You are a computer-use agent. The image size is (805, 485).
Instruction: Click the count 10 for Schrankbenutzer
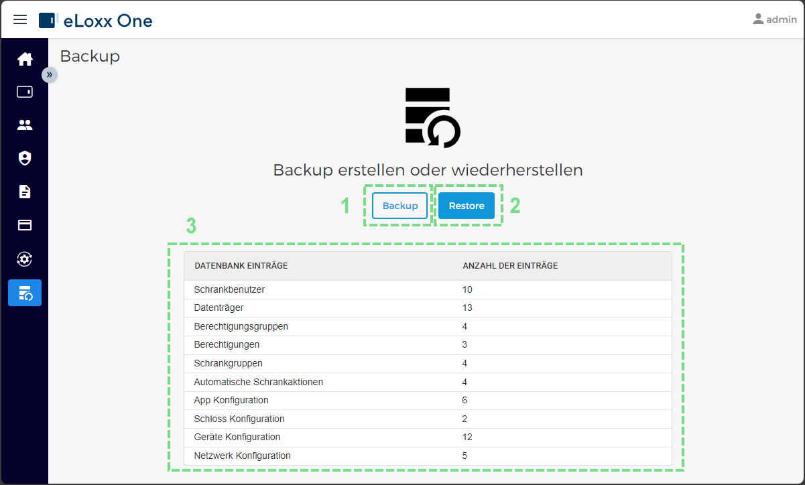click(x=467, y=289)
